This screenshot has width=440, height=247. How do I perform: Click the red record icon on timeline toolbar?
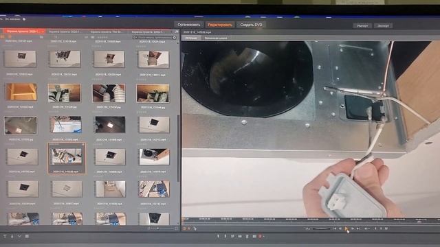coord(260,237)
